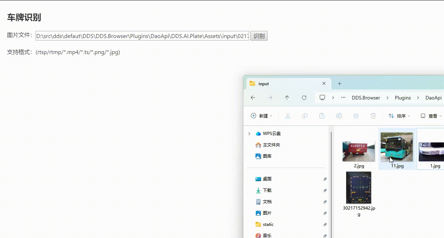Screen dimensions: 444x238
Task: Click the 文档 document icon in sidebar
Action: [x=258, y=202]
